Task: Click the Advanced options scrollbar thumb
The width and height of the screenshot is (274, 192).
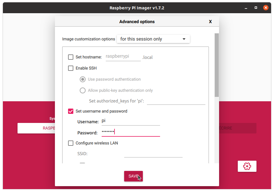Action: [217, 65]
